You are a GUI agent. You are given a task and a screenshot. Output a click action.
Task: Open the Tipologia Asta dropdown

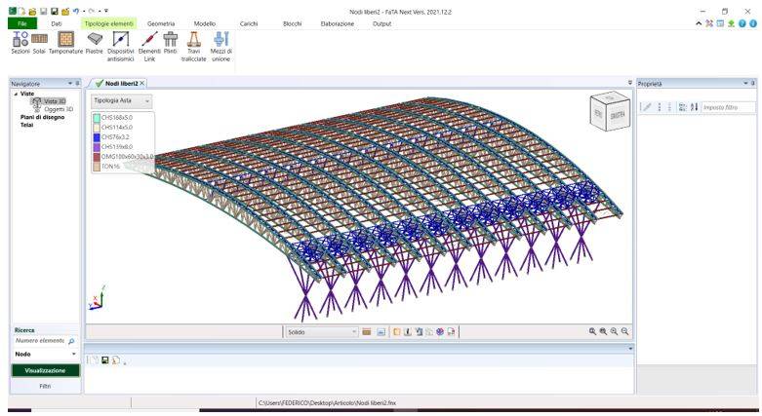121,101
